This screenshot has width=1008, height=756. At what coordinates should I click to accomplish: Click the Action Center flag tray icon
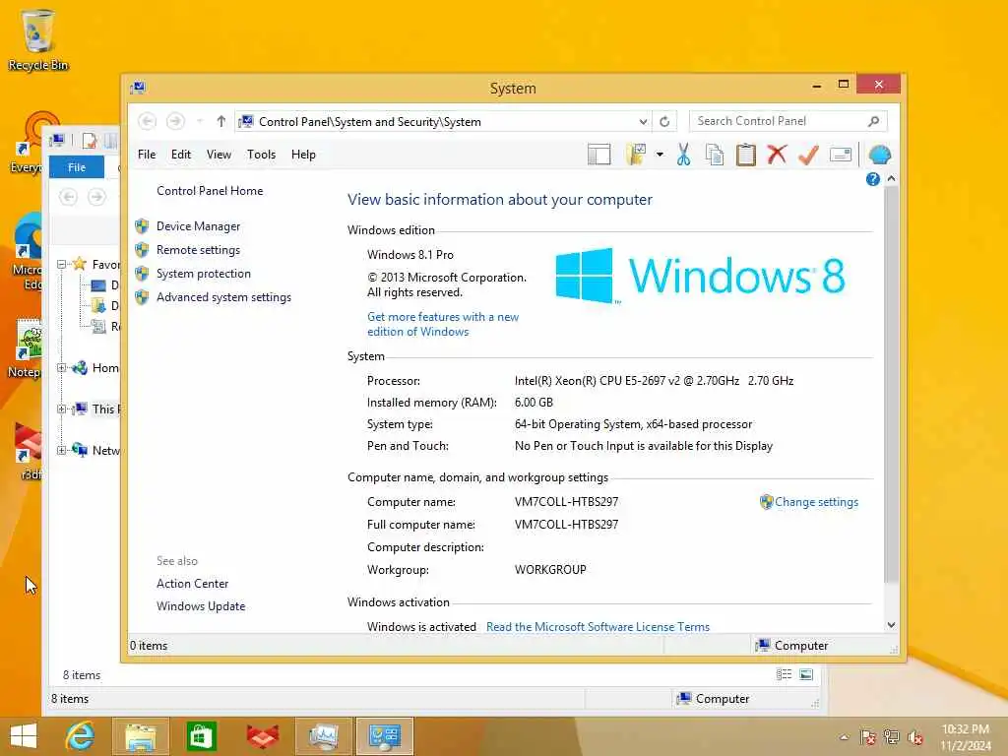click(x=868, y=737)
